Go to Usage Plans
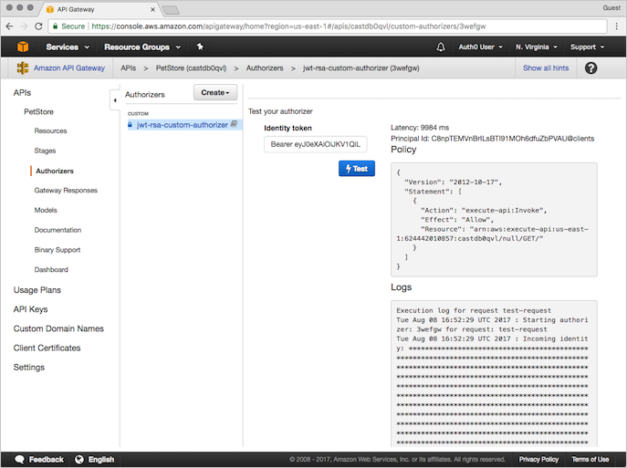 [x=37, y=290]
